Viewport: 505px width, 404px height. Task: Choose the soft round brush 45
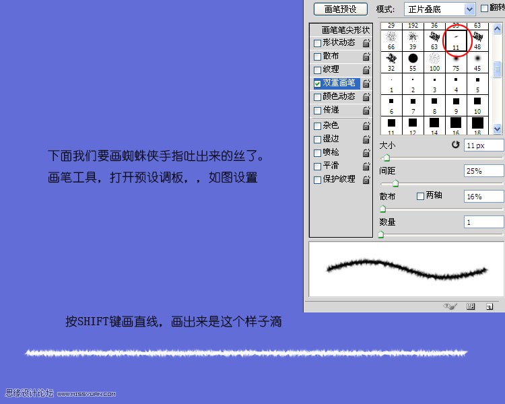[477, 62]
